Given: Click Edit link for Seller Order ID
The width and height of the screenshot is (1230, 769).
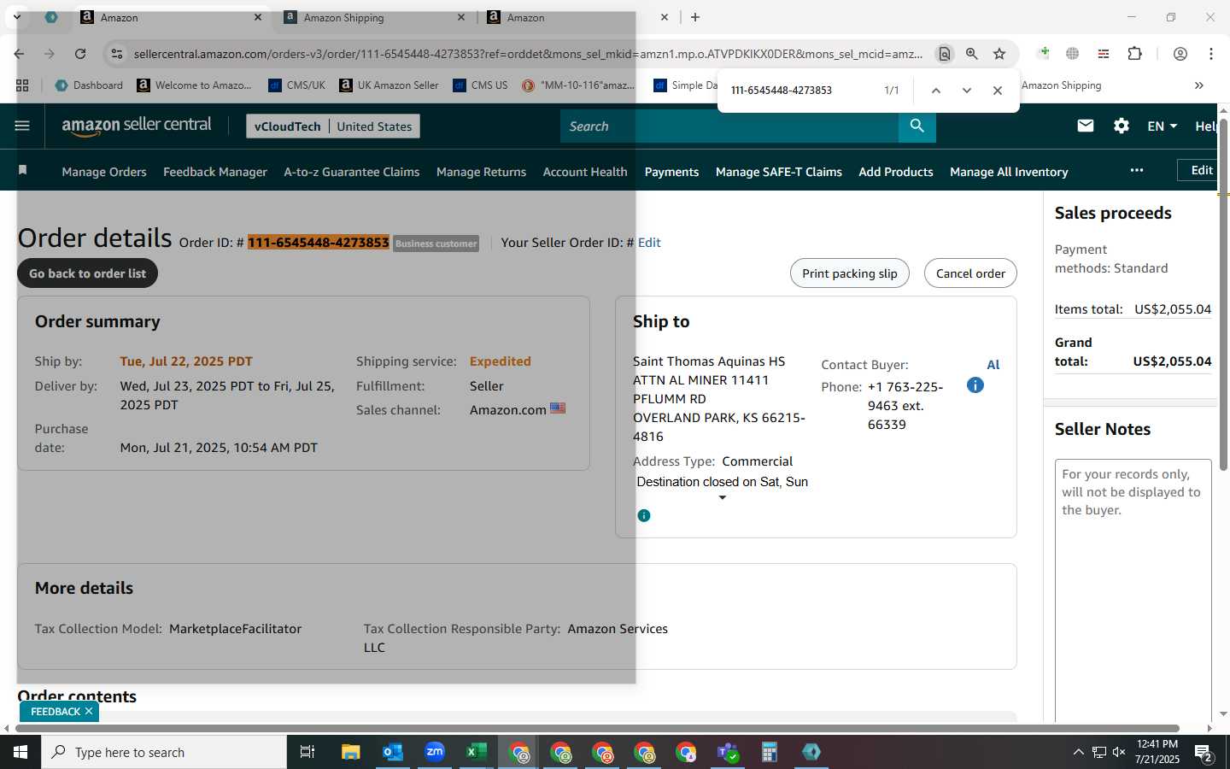Looking at the screenshot, I should 649,243.
